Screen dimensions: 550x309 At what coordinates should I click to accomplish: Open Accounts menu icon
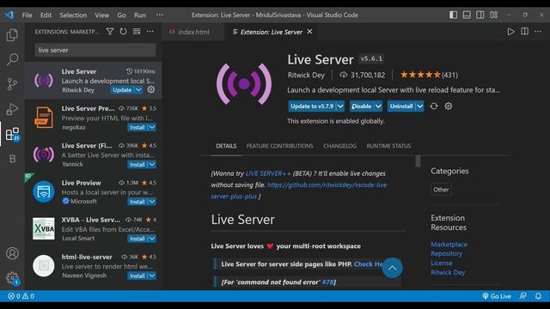tap(12, 253)
